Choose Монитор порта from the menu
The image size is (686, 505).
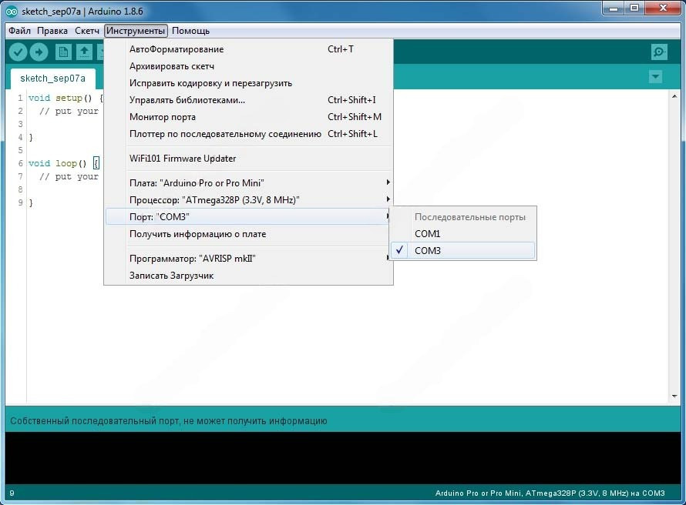(163, 117)
